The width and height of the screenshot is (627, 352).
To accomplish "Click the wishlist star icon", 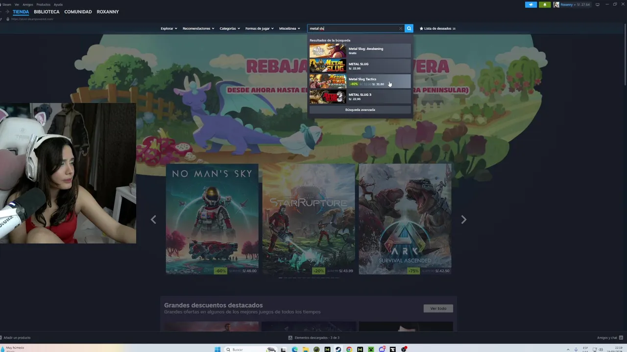I will [421, 28].
